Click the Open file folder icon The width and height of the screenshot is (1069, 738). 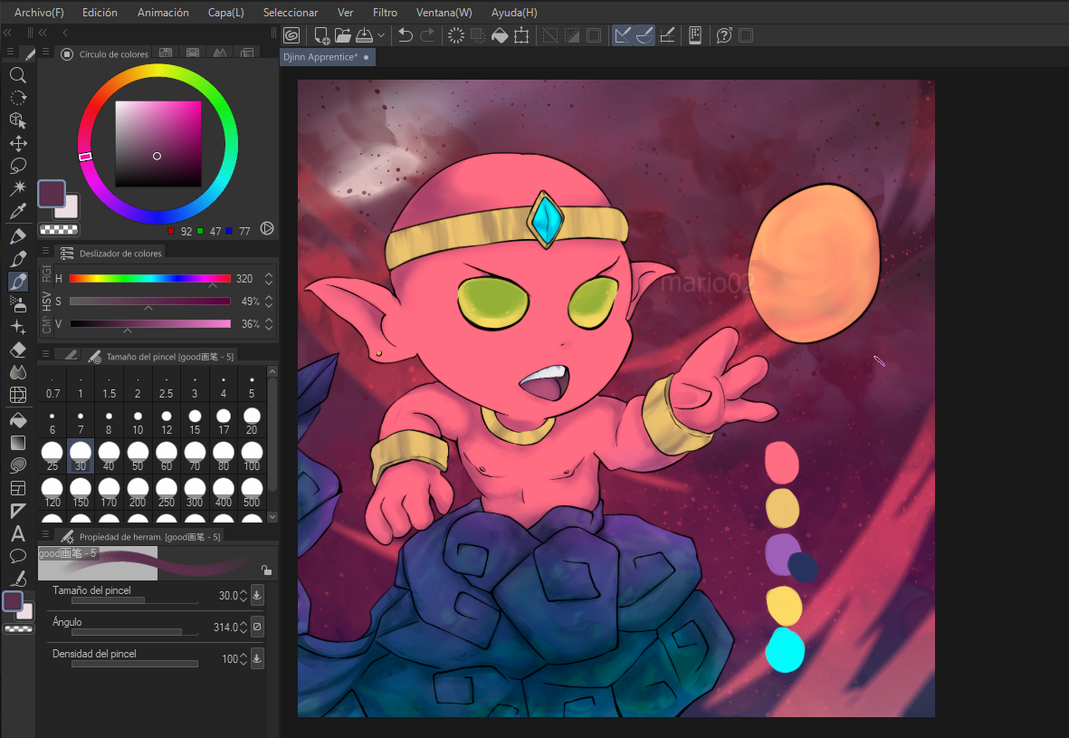pyautogui.click(x=343, y=35)
